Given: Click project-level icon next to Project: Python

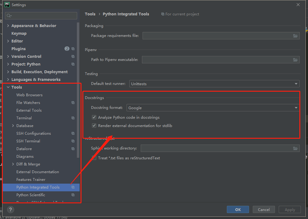Looking at the screenshot, I should (73, 64).
